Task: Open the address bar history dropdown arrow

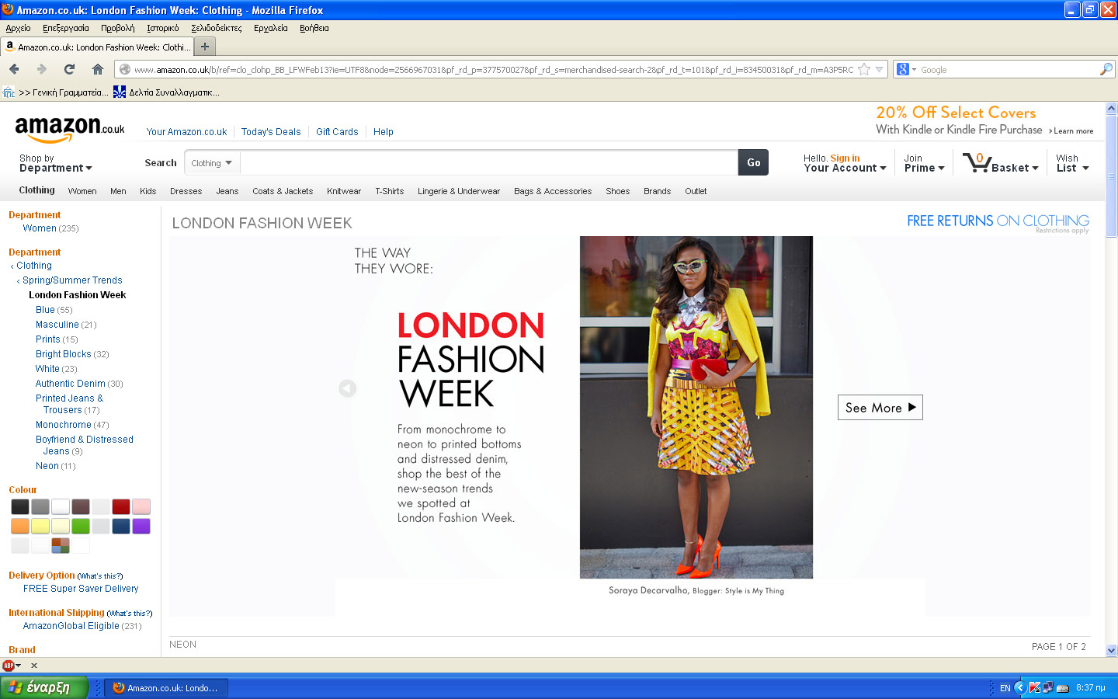Action: [x=880, y=70]
